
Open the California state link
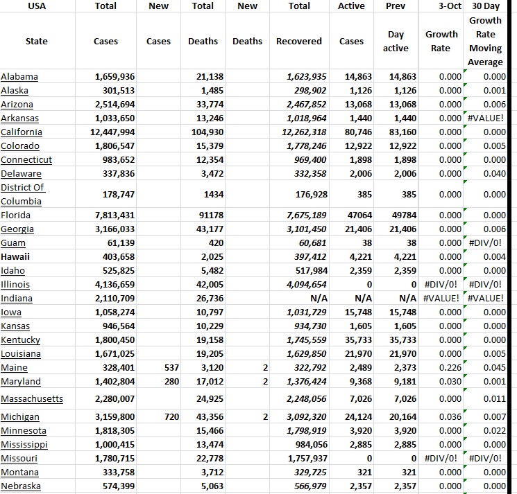[x=22, y=132]
